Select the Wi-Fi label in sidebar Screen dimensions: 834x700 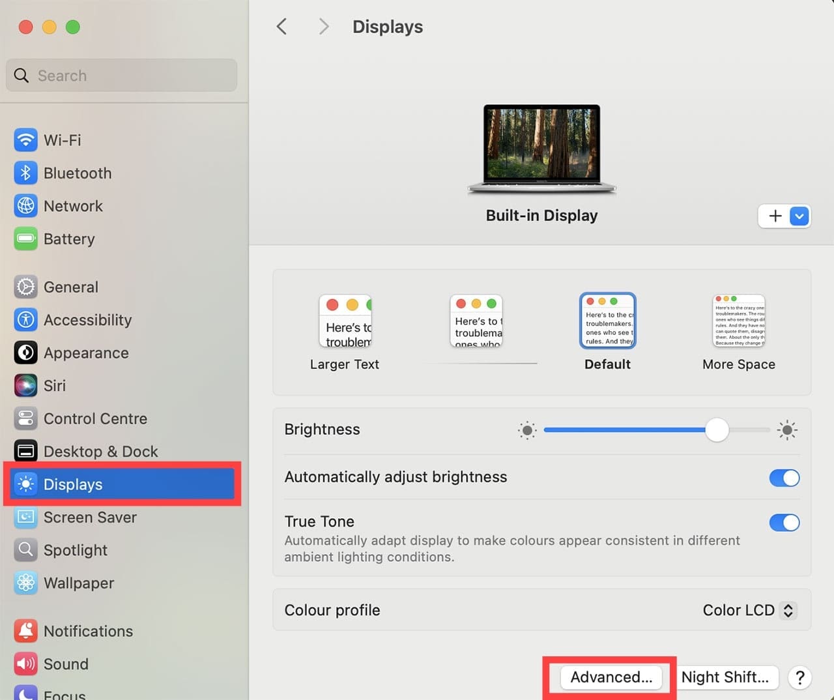pyautogui.click(x=63, y=140)
